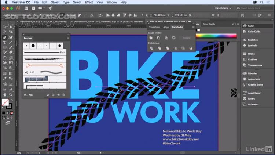
Task: Select the Pen tool in the toolbar
Action: coord(4,37)
